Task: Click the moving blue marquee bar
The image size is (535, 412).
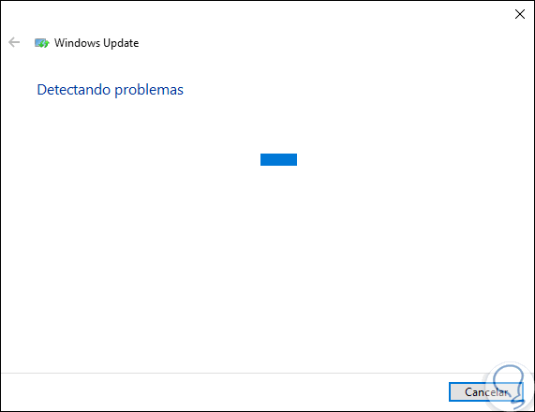Action: coord(278,159)
